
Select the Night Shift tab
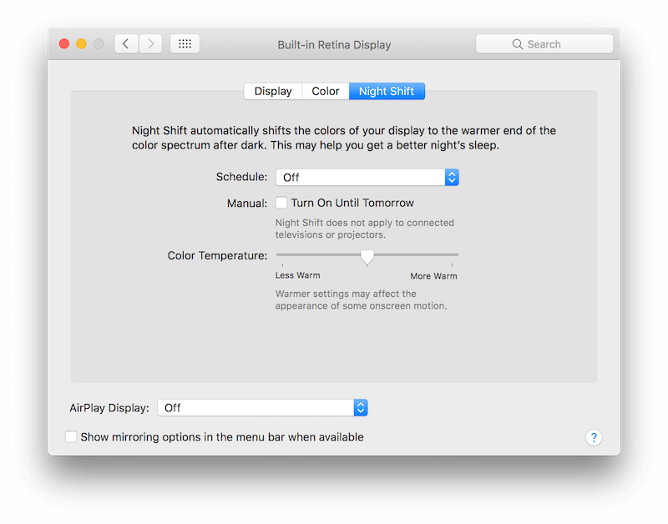click(387, 91)
